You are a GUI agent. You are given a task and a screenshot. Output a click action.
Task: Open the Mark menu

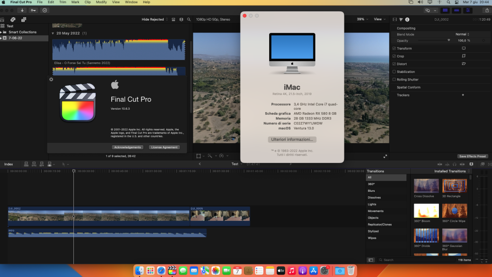[x=75, y=2]
